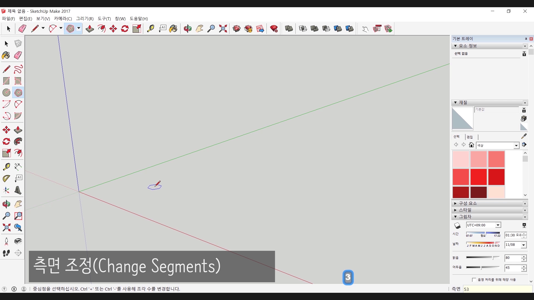Toggle shadows display button in shadow panel
534x300 pixels.
click(x=458, y=225)
